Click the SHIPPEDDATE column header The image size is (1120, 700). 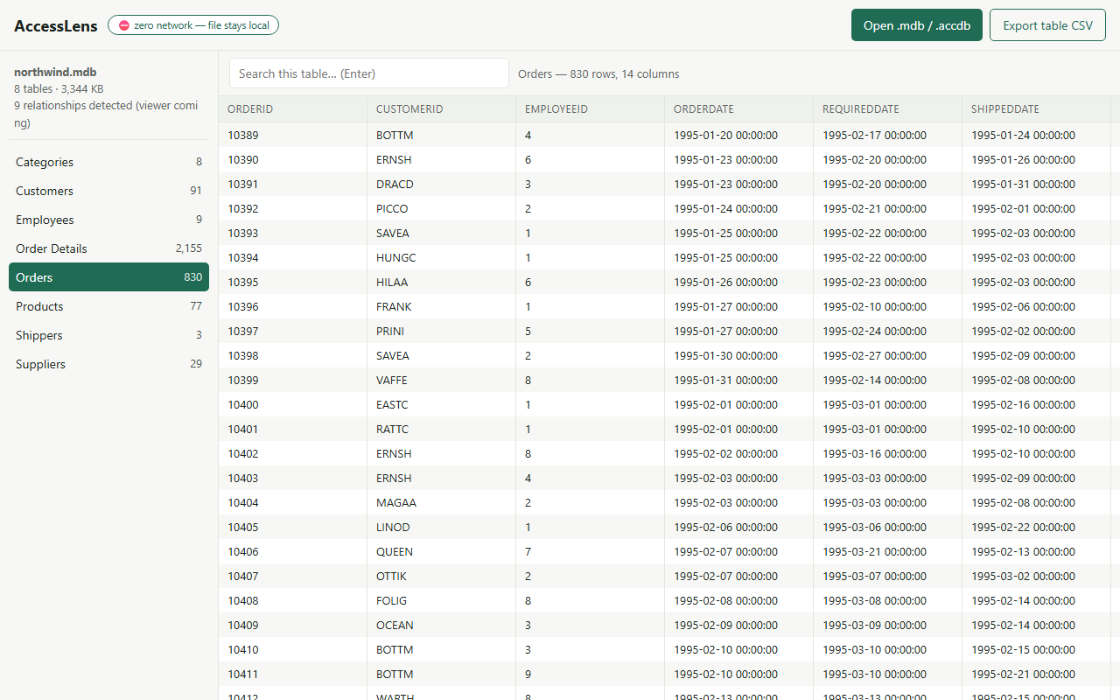[1037, 109]
